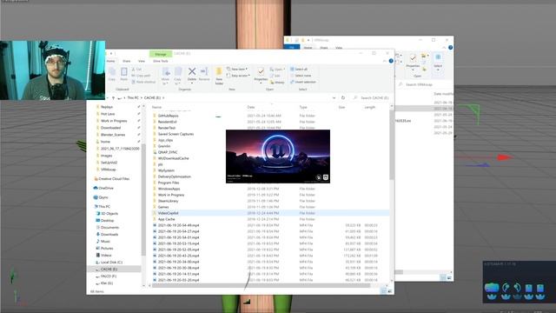Image resolution: width=556 pixels, height=313 pixels.
Task: Select CACHE (E:) in navigation pane
Action: point(109,270)
